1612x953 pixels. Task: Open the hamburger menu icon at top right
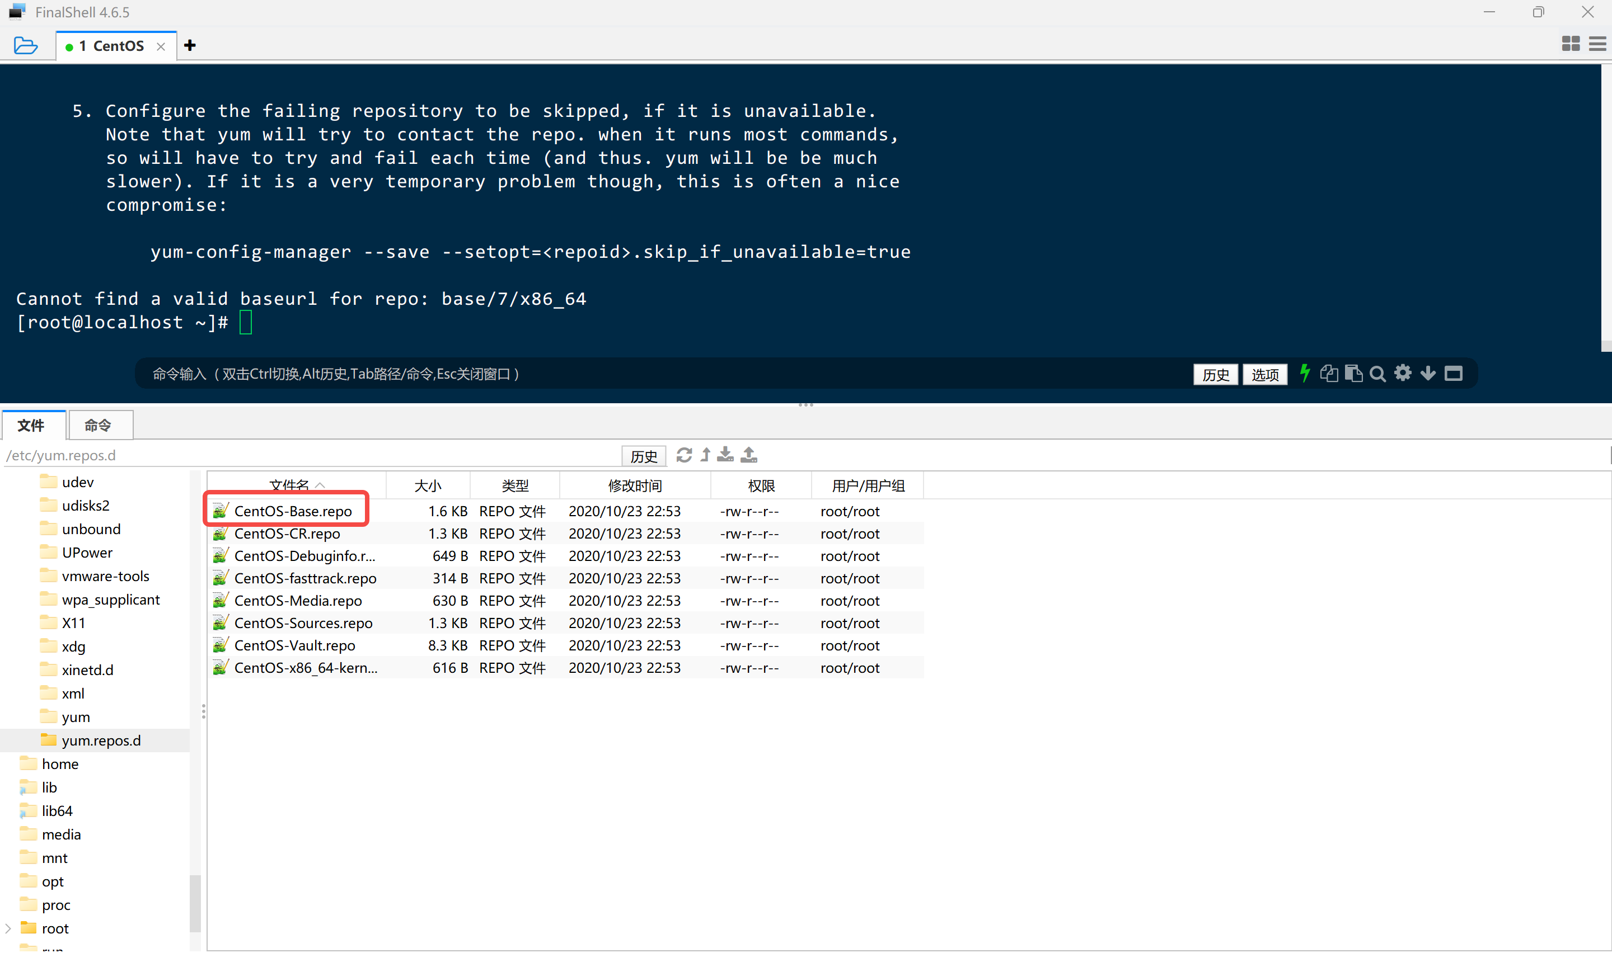[1597, 44]
